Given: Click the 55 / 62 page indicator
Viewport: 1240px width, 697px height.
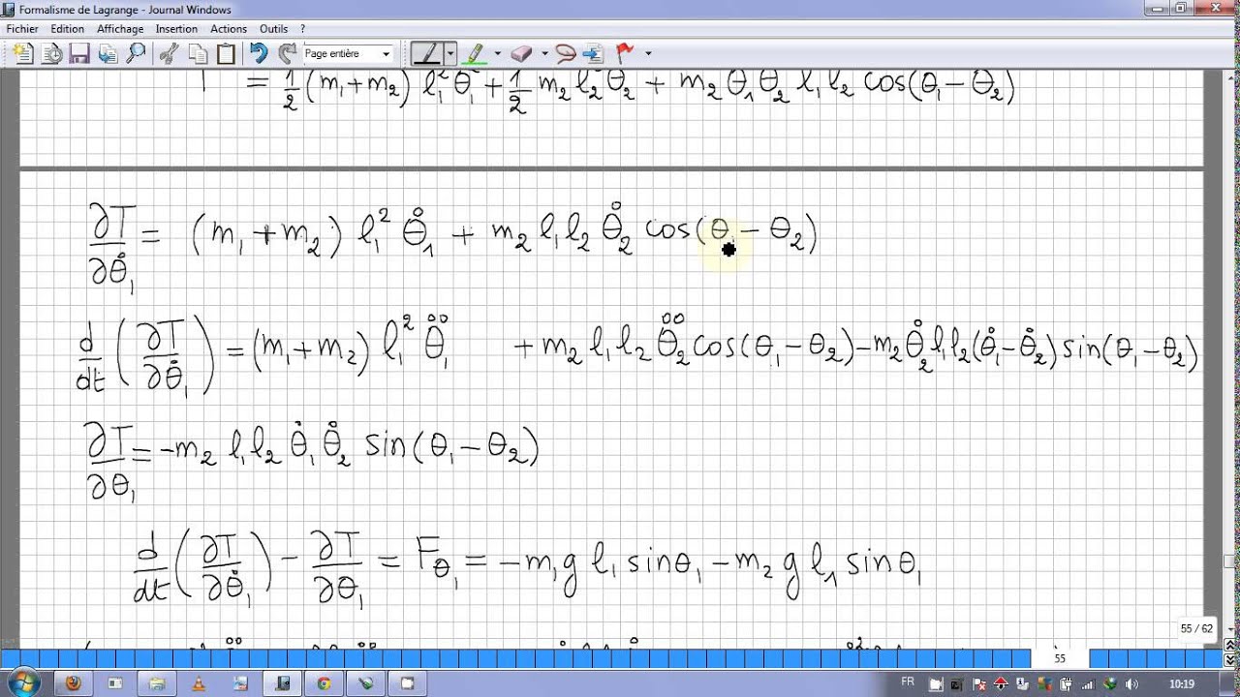Looking at the screenshot, I should 1196,628.
